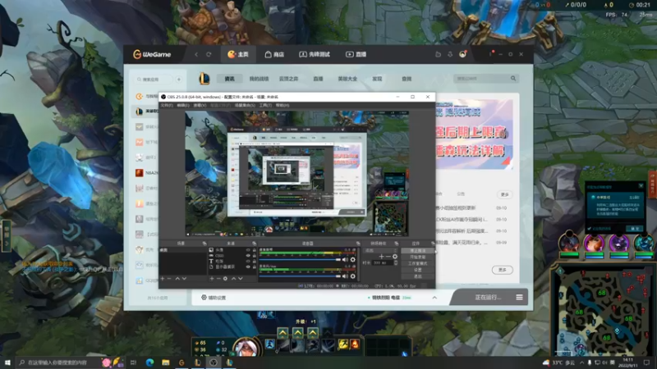Toggle visibility of text source
The height and width of the screenshot is (369, 657).
(x=248, y=261)
